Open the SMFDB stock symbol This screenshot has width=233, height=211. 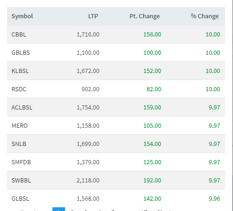[21, 162]
